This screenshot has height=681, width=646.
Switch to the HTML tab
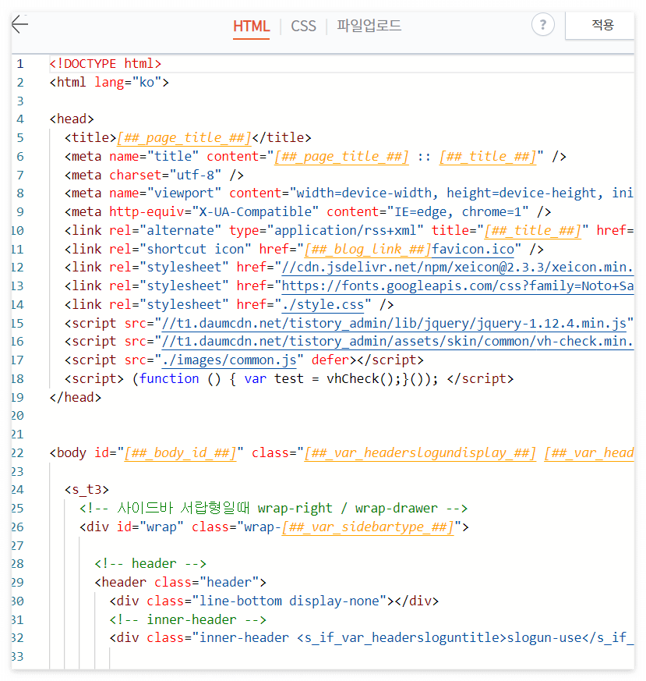coord(251,26)
